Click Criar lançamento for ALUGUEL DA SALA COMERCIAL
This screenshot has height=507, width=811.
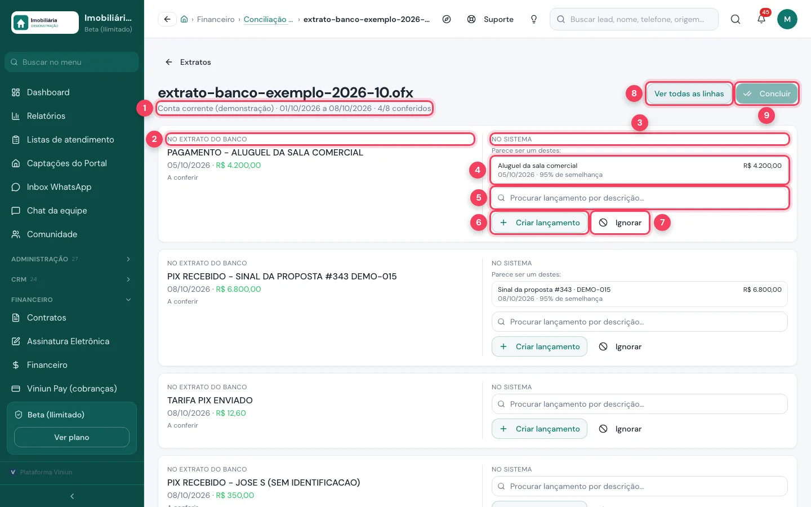pos(540,223)
